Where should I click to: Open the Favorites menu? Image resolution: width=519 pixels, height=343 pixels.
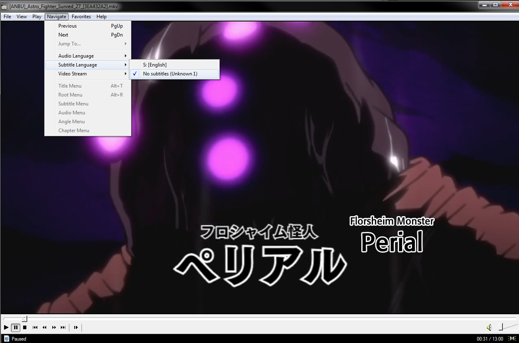click(x=81, y=17)
